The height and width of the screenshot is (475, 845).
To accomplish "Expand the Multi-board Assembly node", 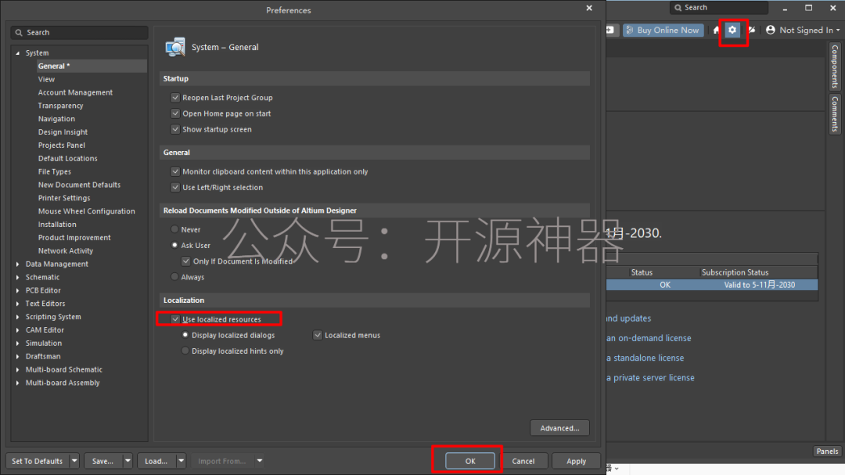I will [18, 383].
